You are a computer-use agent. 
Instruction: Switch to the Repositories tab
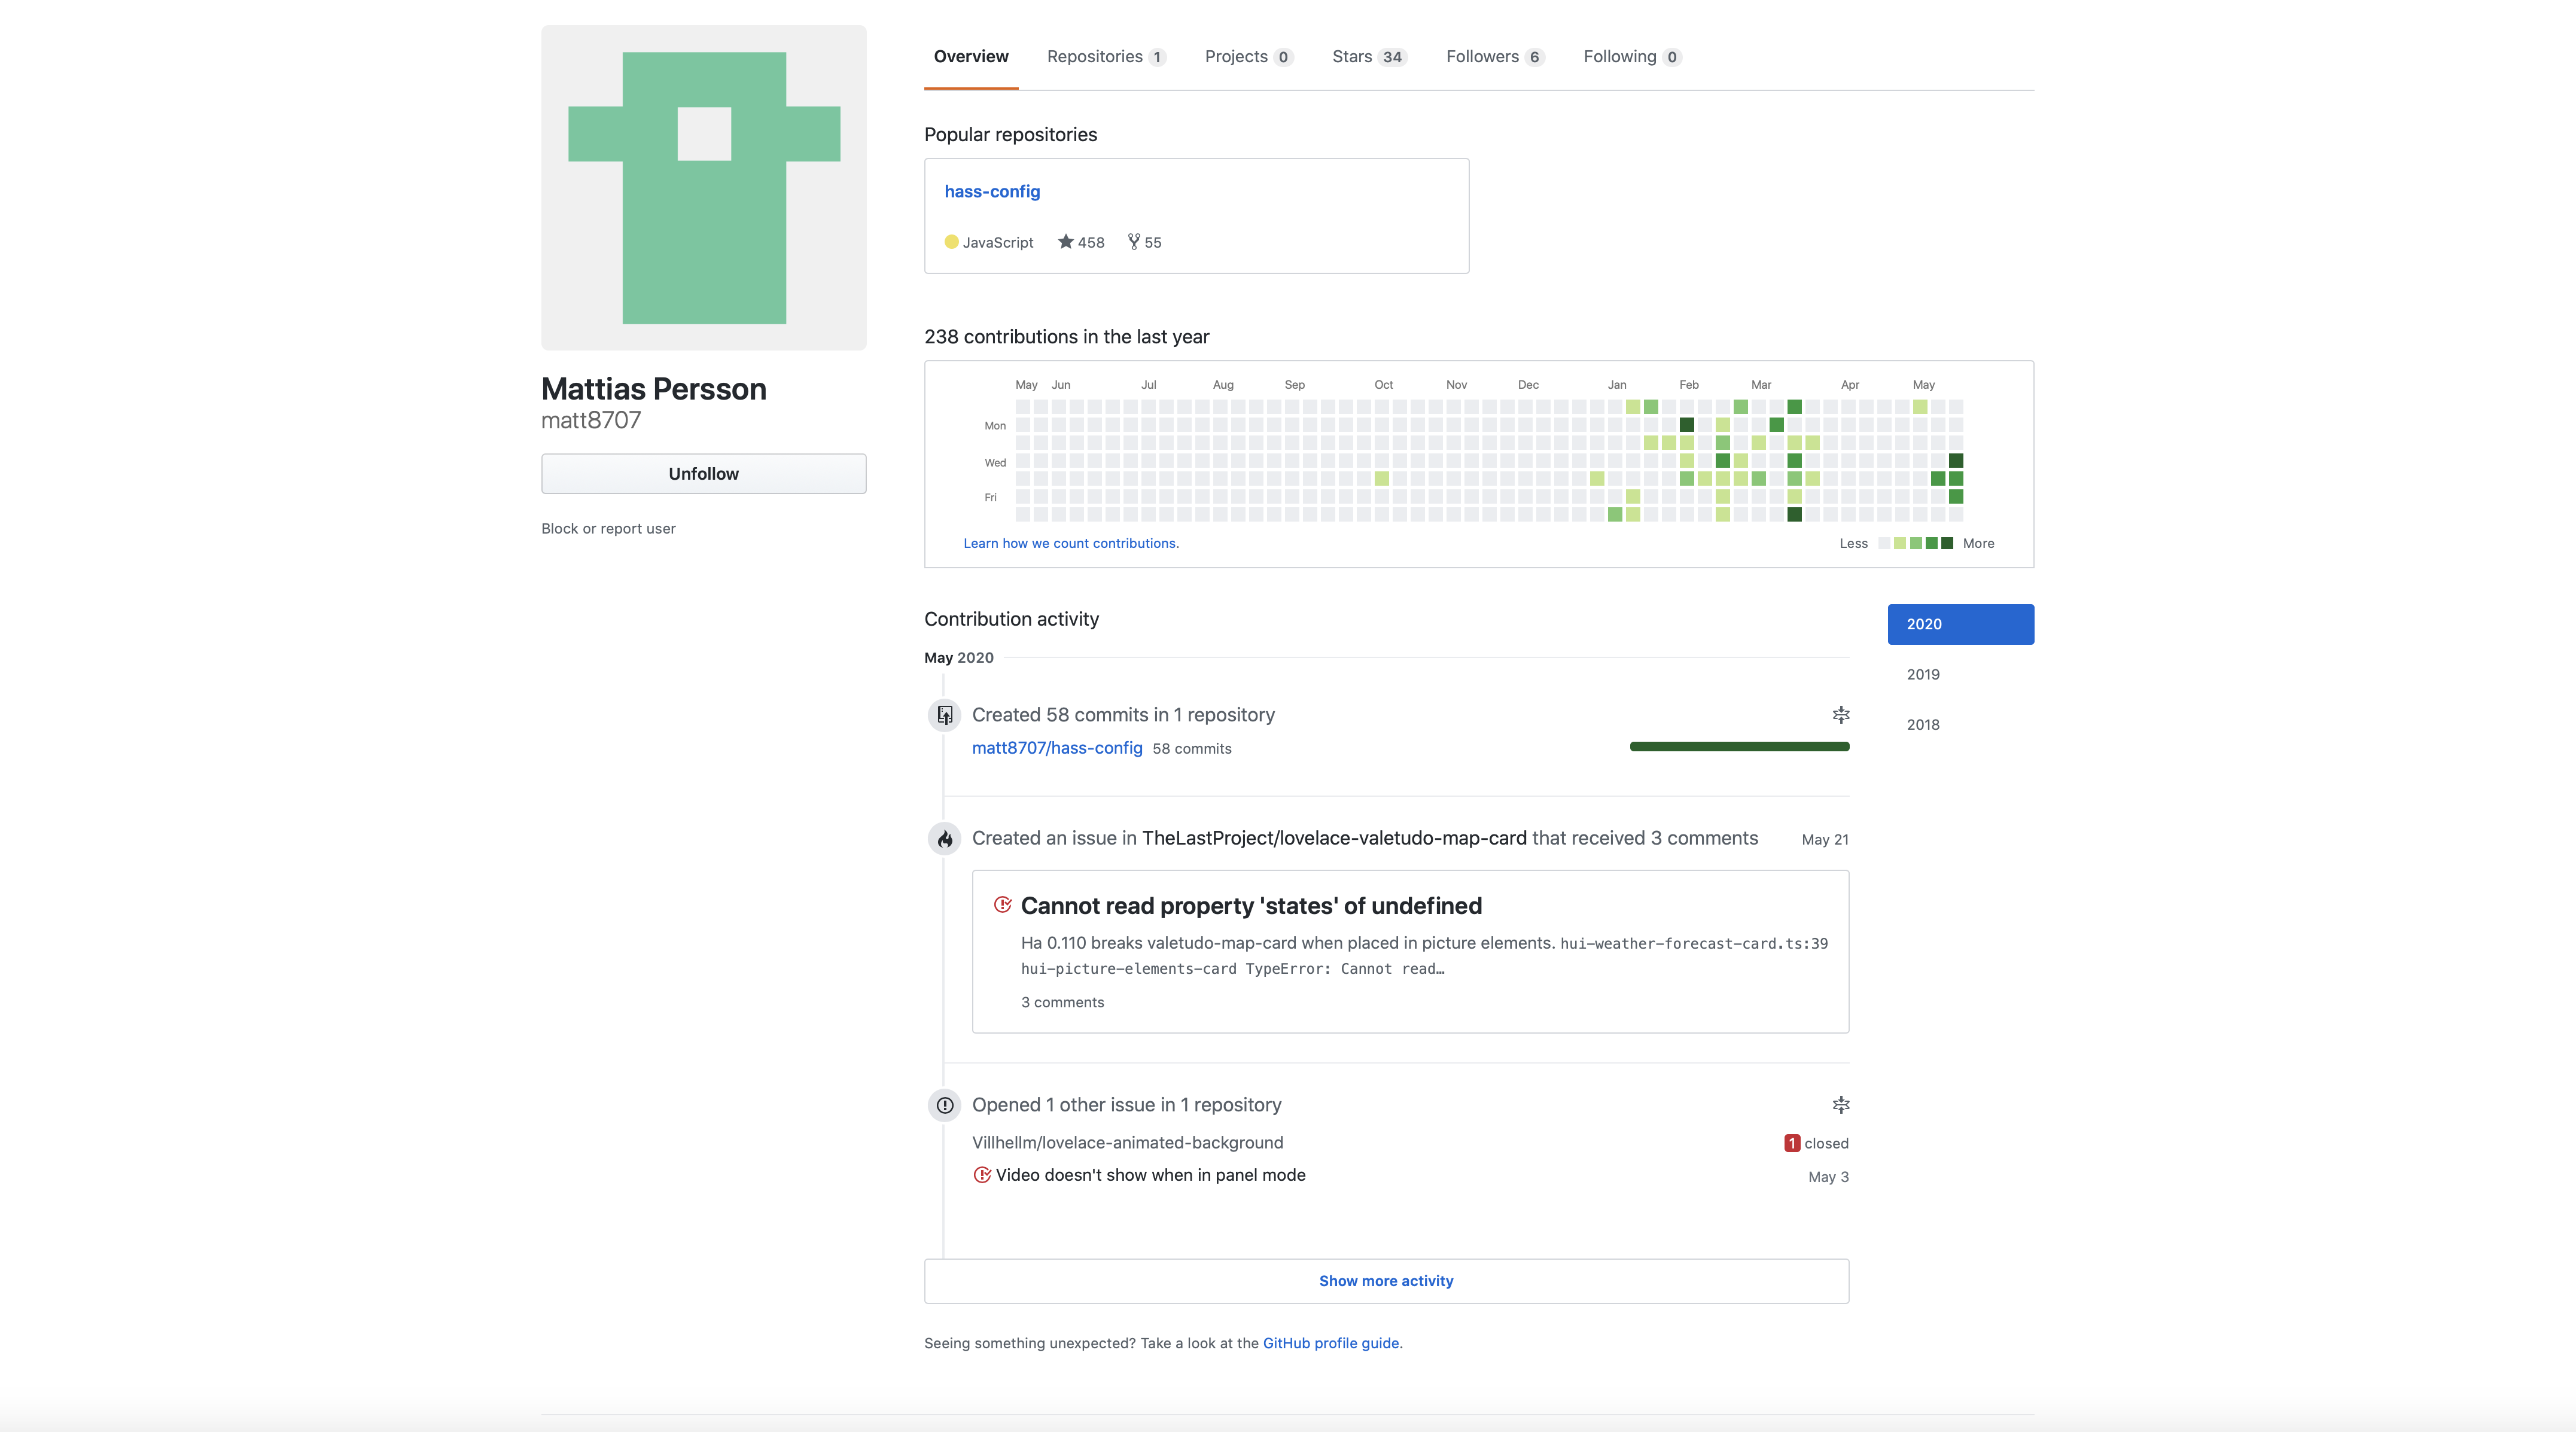coord(1105,57)
